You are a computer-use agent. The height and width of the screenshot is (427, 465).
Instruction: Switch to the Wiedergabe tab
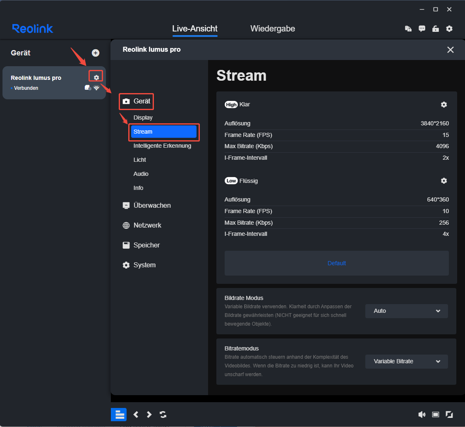(x=273, y=29)
